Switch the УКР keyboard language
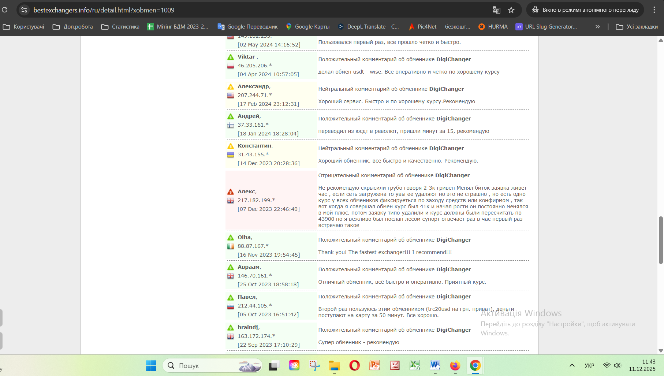The image size is (664, 376). point(589,365)
